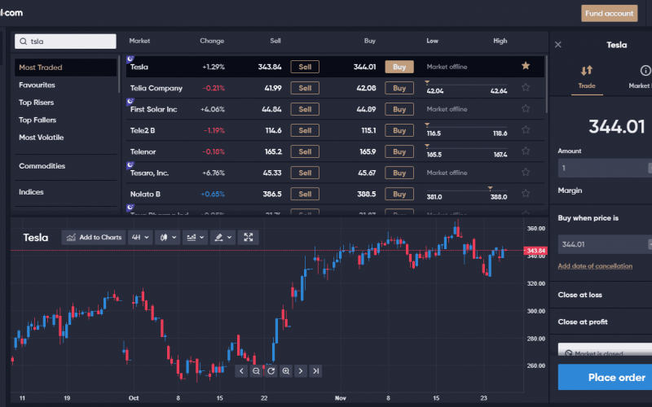Screen dimensions: 652x407
Task: Open the Market info tab
Action: click(x=641, y=77)
